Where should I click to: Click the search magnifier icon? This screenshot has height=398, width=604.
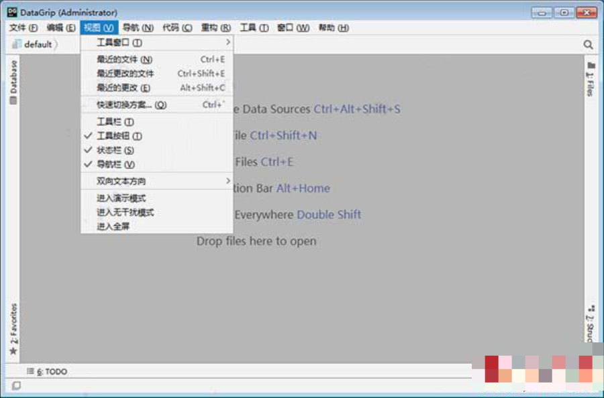pos(588,45)
